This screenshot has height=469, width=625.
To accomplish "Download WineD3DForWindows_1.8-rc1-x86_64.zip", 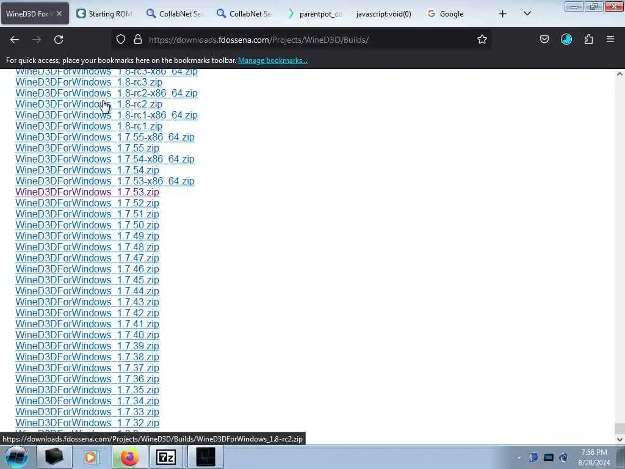I will coord(106,115).
